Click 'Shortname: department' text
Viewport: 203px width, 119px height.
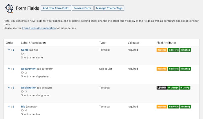(x=36, y=76)
